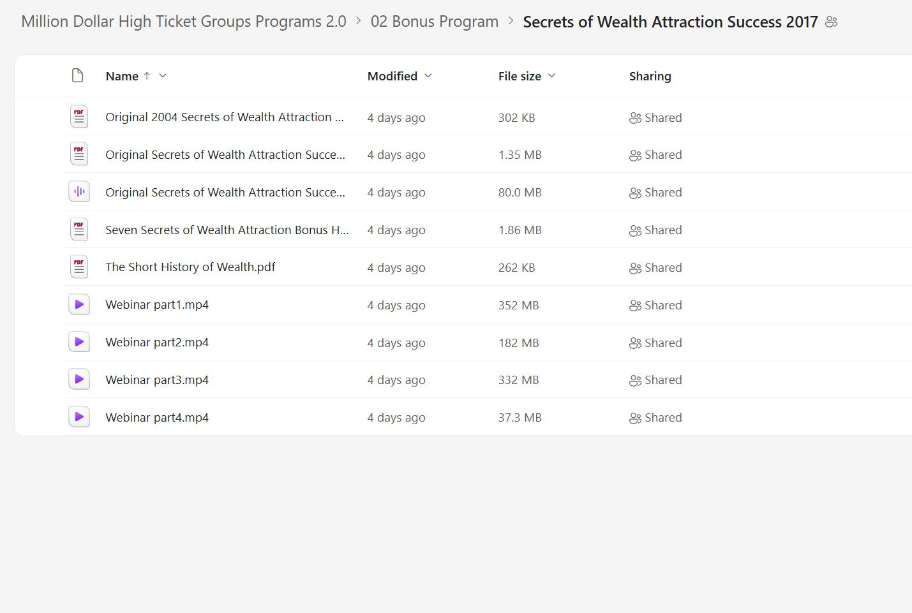Image resolution: width=912 pixels, height=613 pixels.
Task: Click the audio waveform icon for Original Secrets audio
Action: click(78, 191)
